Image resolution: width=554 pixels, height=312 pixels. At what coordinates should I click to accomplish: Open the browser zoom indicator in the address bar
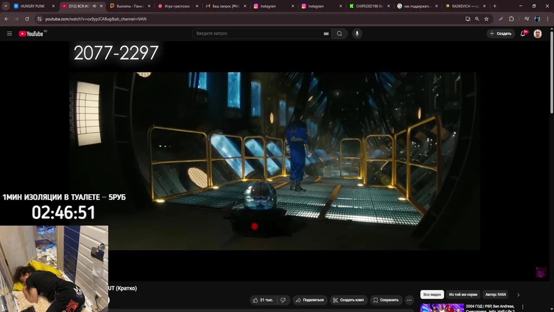[x=477, y=19]
